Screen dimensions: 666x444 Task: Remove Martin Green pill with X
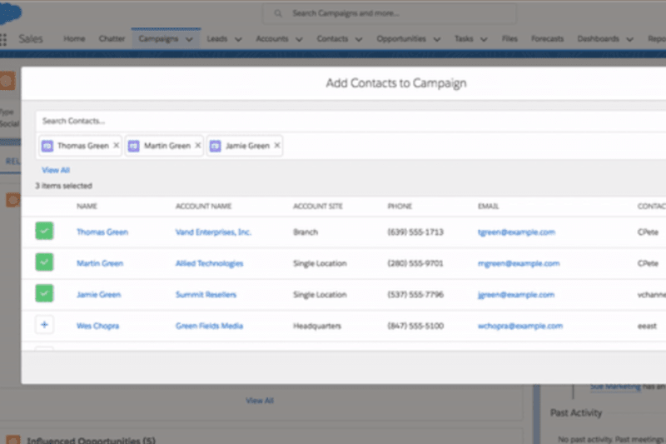coord(197,145)
